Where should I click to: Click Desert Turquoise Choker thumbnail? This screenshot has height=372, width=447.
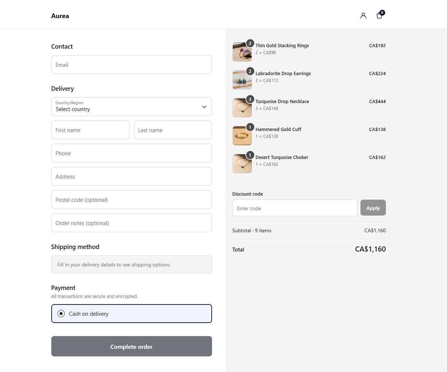(x=242, y=164)
